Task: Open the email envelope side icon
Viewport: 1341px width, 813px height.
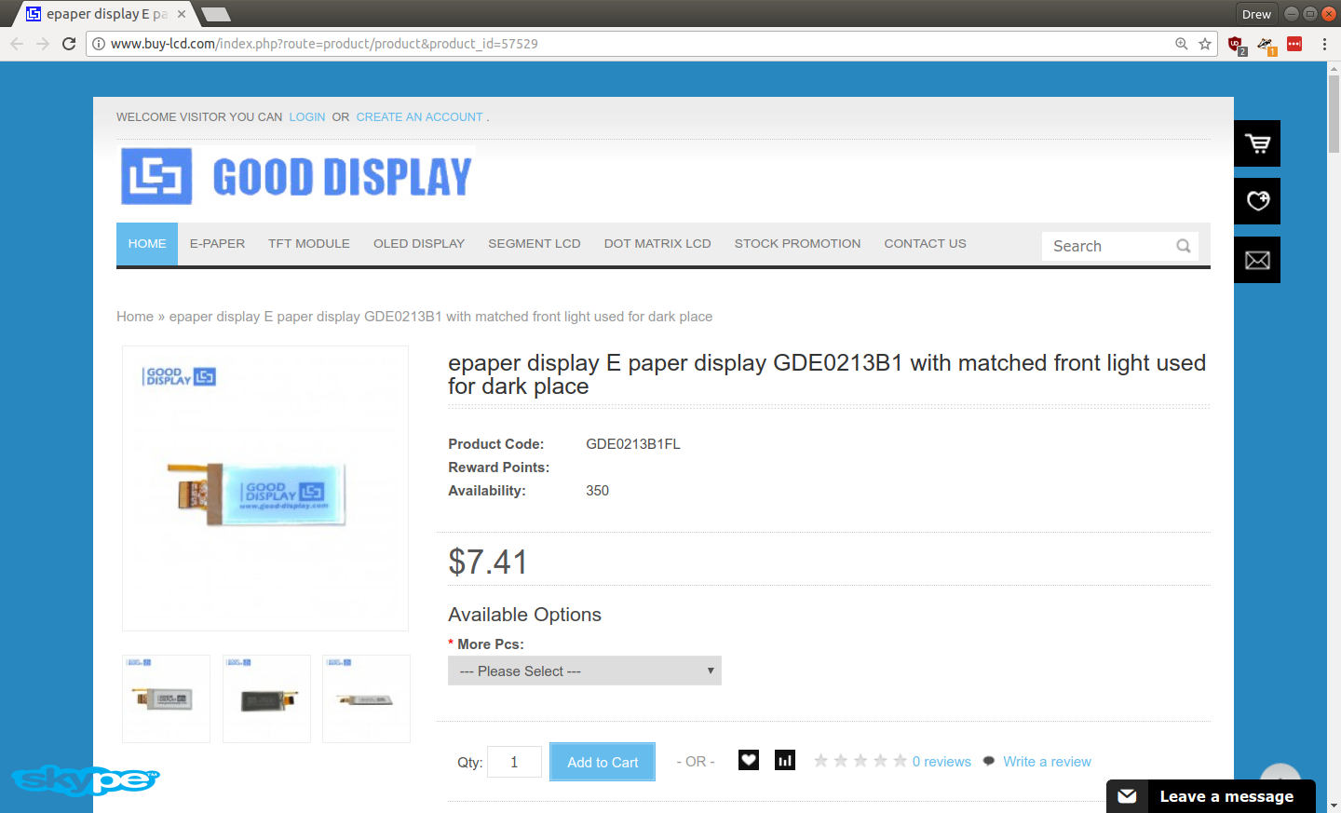Action: (x=1257, y=260)
